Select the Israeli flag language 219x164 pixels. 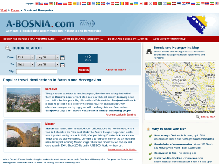click(x=165, y=4)
